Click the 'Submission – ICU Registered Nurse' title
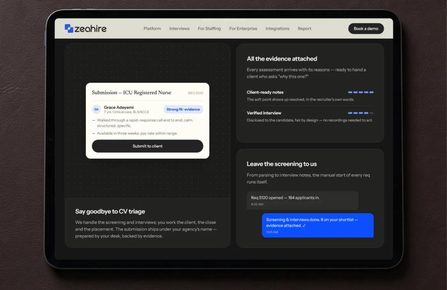 132,93
